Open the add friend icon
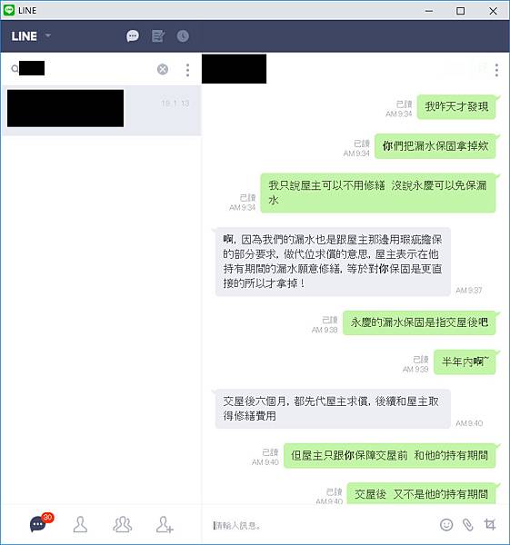 165,524
